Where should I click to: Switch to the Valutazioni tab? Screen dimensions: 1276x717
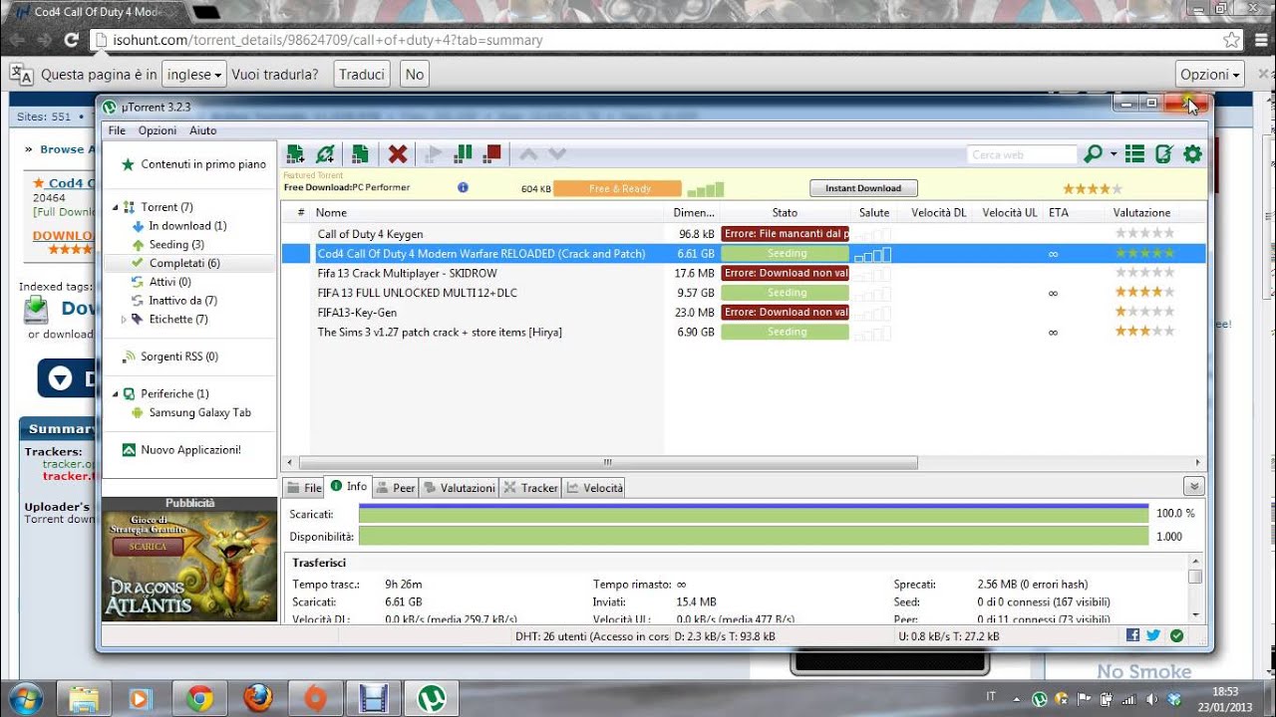(x=459, y=488)
